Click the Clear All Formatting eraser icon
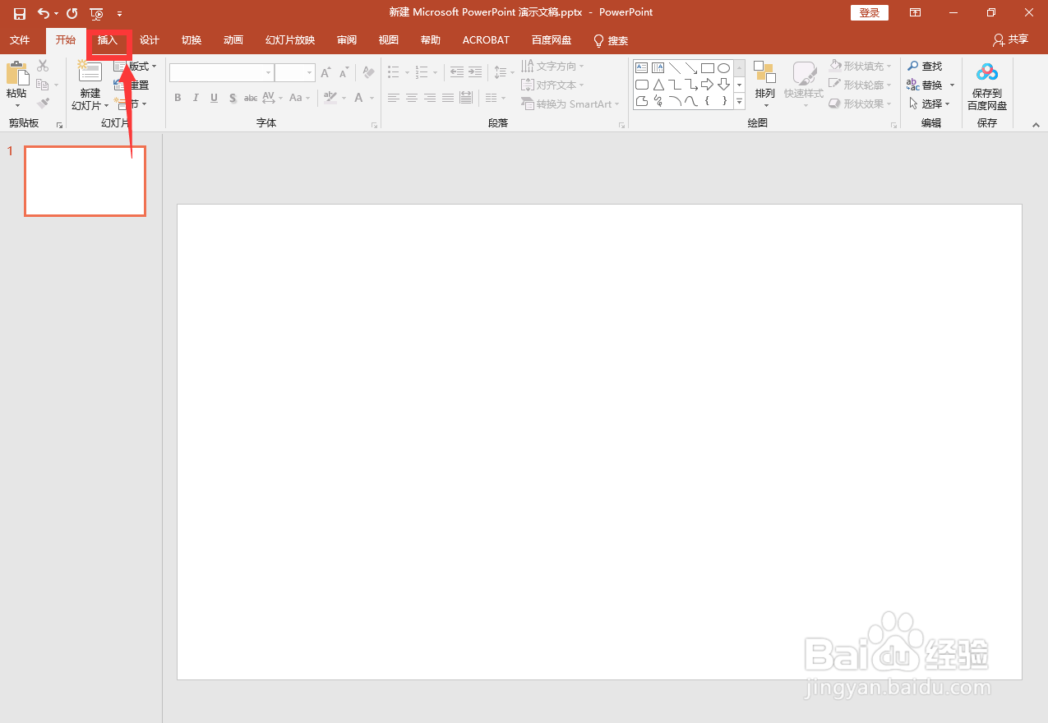Image resolution: width=1048 pixels, height=723 pixels. pyautogui.click(x=368, y=73)
